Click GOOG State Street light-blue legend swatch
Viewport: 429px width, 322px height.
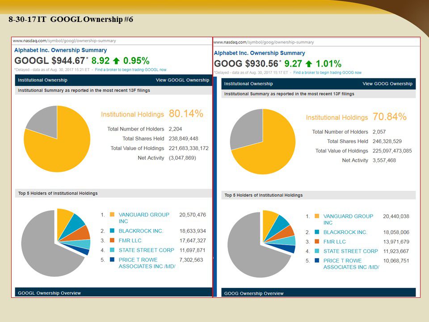point(317,251)
